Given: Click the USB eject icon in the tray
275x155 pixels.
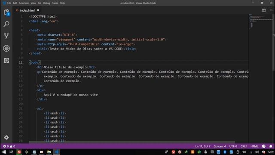Looking at the screenshot, I should 238,152.
